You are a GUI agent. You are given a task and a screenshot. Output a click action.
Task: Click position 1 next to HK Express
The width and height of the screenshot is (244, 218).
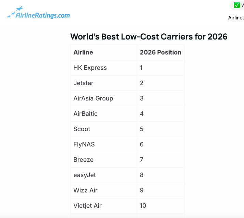tap(141, 68)
